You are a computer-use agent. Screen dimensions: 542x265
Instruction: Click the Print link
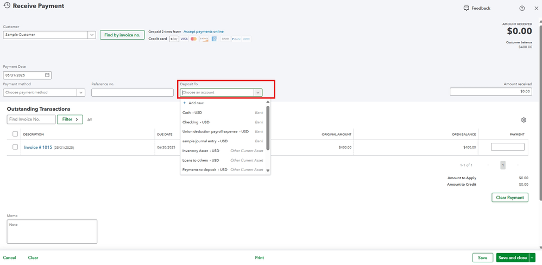point(260,258)
